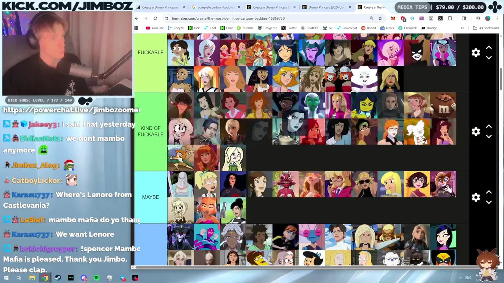Open File Explorer from taskbar
The image size is (504, 283).
32,278
